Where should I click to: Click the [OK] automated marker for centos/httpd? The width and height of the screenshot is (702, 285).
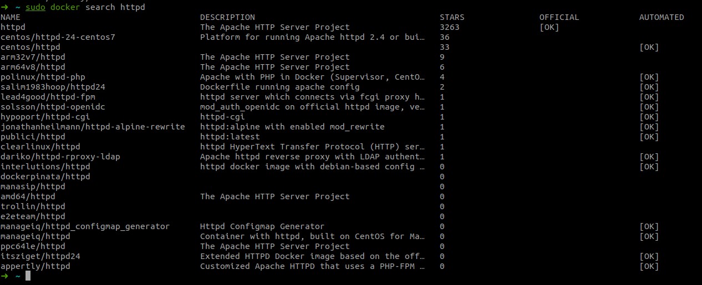click(x=649, y=47)
